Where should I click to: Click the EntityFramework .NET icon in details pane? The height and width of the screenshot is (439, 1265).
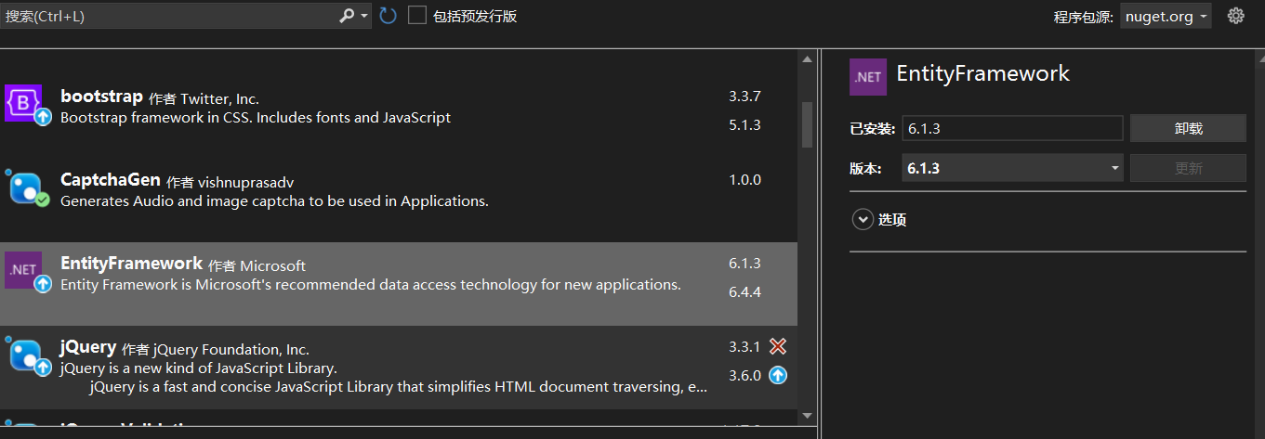click(x=868, y=77)
